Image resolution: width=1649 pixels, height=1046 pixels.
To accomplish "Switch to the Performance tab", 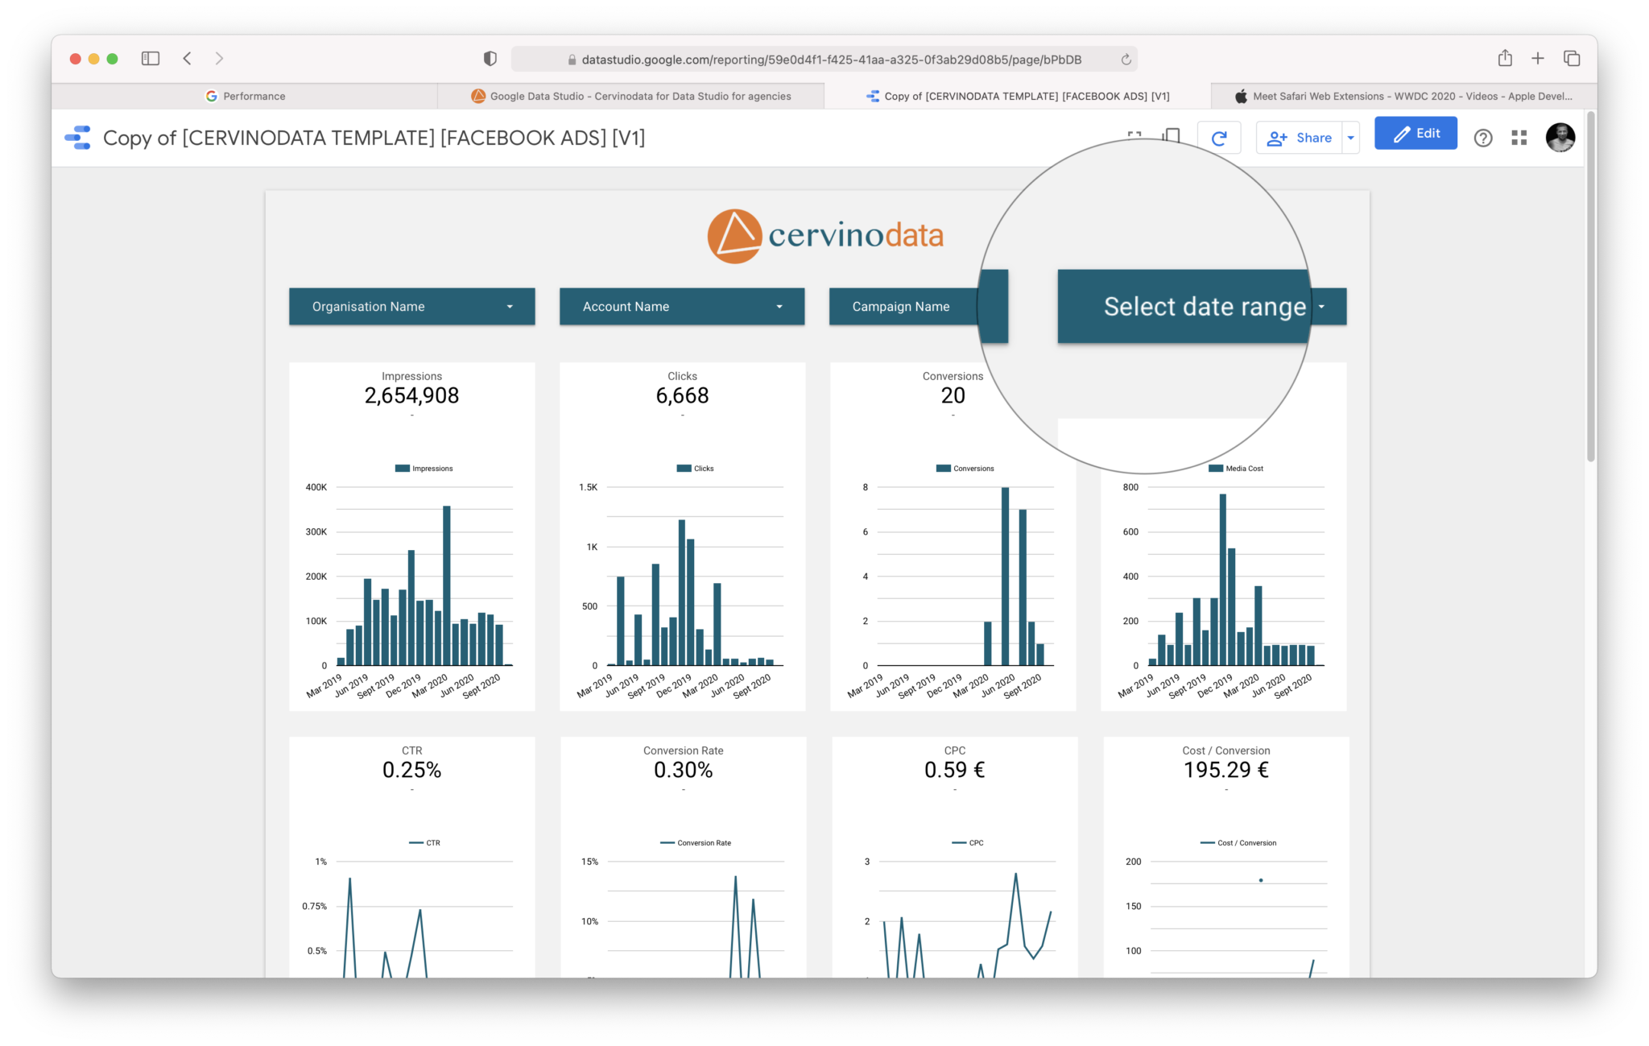I will 245,96.
